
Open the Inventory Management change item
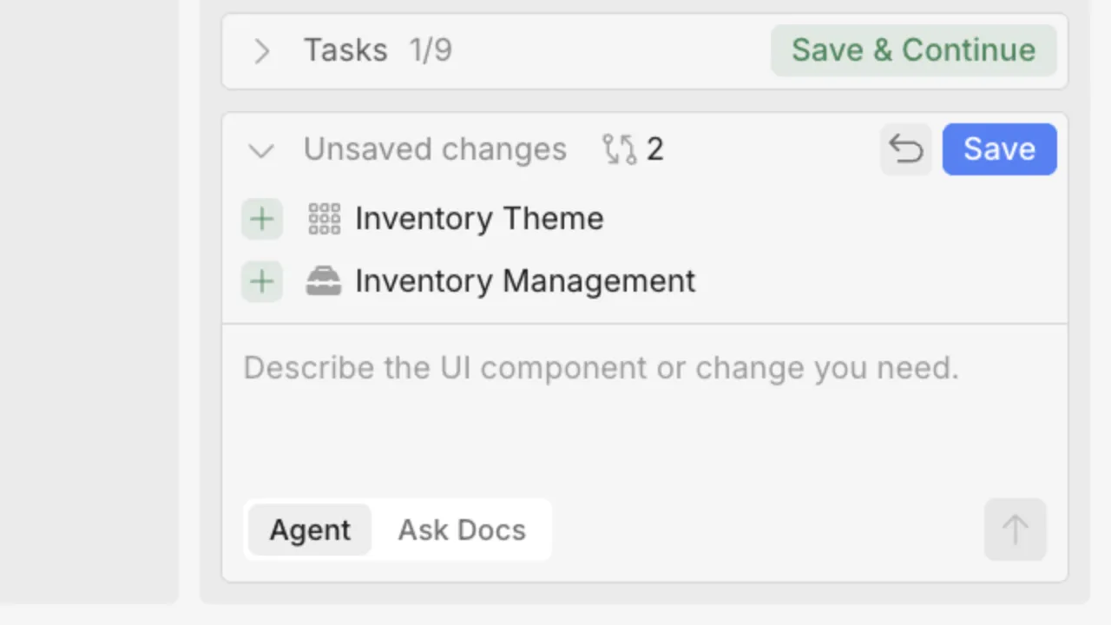click(525, 281)
